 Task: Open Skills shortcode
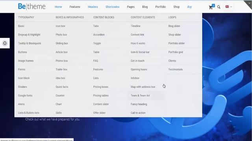click(x=59, y=113)
